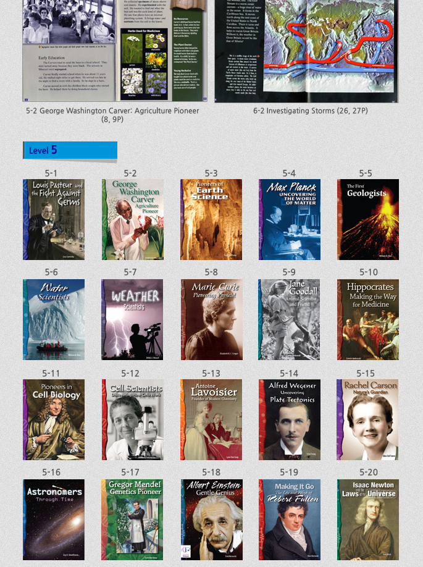
Task: Select Hippocrates Making the Way for Medicine
Action: (368, 319)
